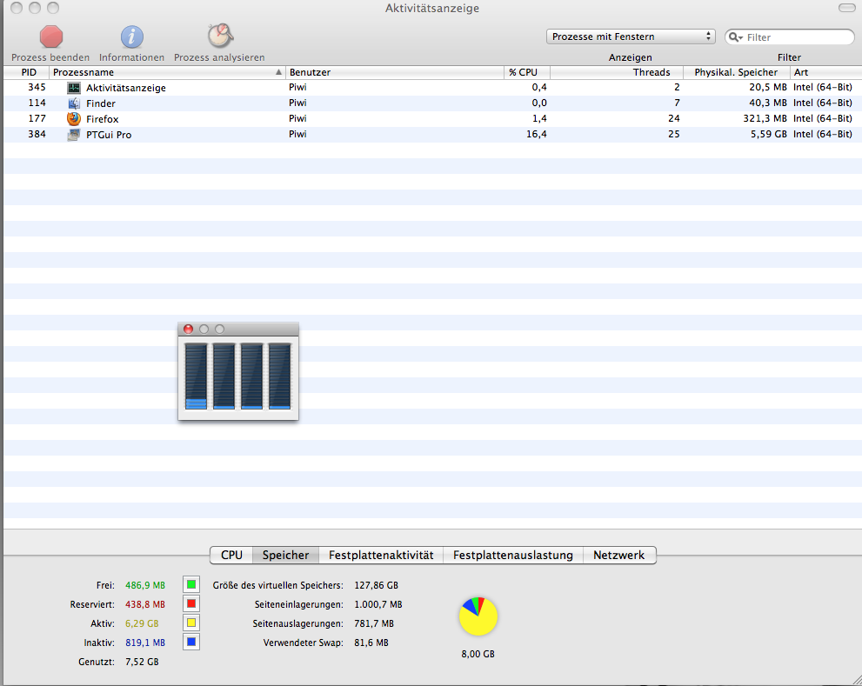This screenshot has height=686, width=862.
Task: Sort processes by % CPU column
Action: coord(526,72)
